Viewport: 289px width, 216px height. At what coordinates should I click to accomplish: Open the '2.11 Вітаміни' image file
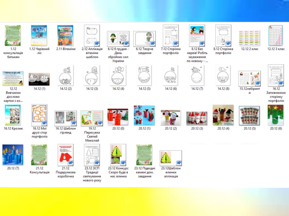click(x=65, y=36)
